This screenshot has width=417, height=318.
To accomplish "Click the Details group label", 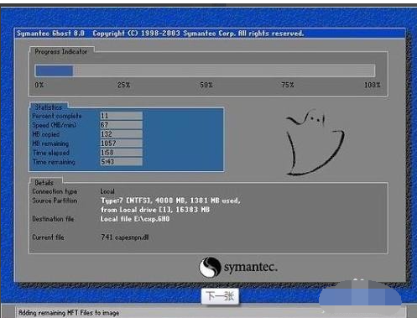I will [x=44, y=183].
